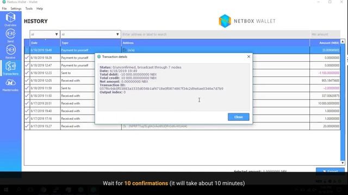Viewport: 348px width, 195px height.
Task: Open the File menu
Action: pos(4,9)
